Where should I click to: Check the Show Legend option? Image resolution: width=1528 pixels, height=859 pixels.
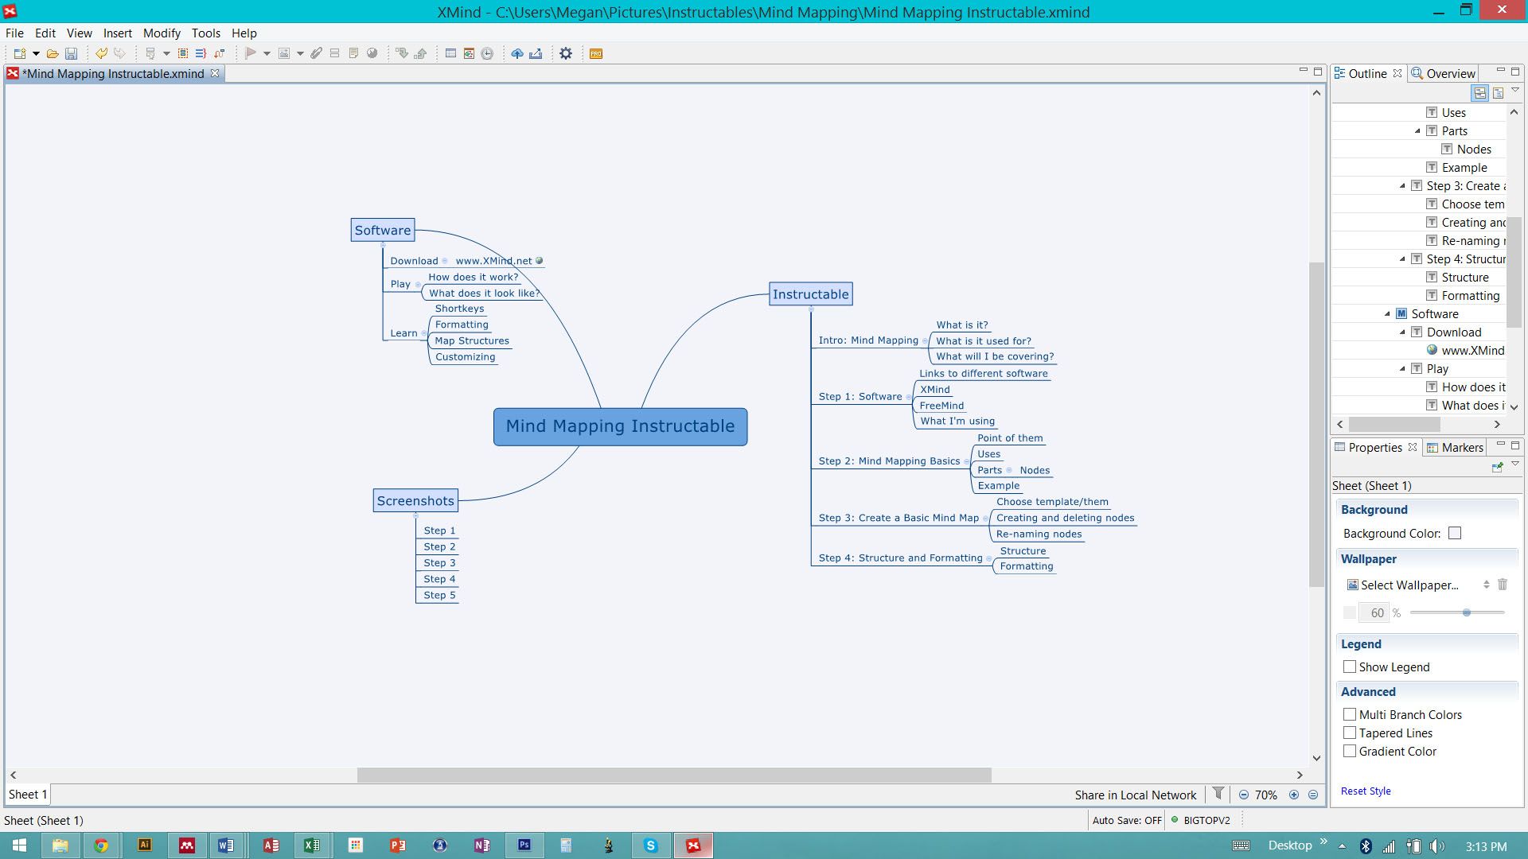coord(1349,667)
